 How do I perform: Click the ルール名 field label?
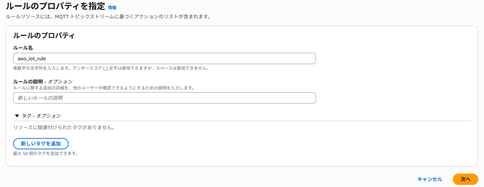tap(23, 48)
